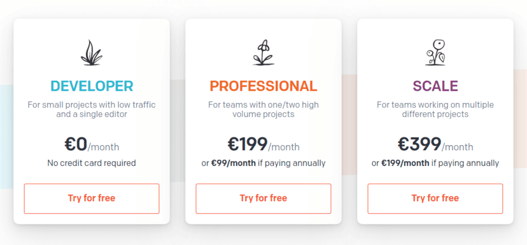527x245 pixels.
Task: Click the 'No credit card required' text
Action: (92, 164)
